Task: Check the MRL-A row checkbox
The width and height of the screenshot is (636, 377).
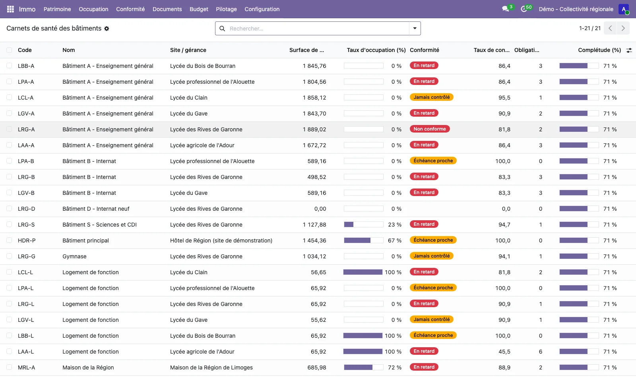Action: 9,367
